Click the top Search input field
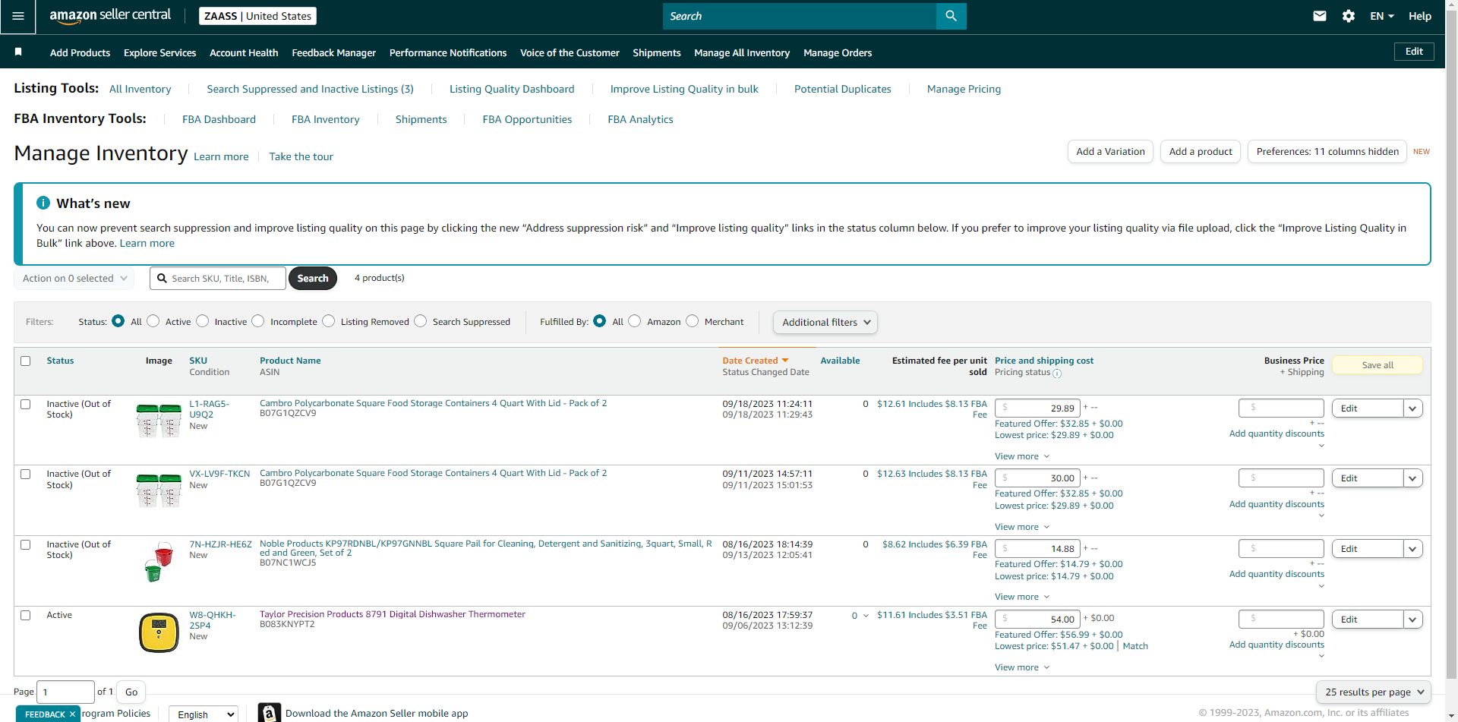Screen dimensions: 1458x722 coord(800,16)
